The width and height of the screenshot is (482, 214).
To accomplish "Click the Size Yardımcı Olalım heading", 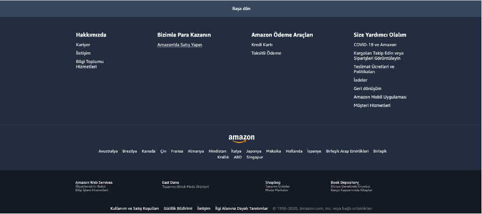I will coord(380,35).
